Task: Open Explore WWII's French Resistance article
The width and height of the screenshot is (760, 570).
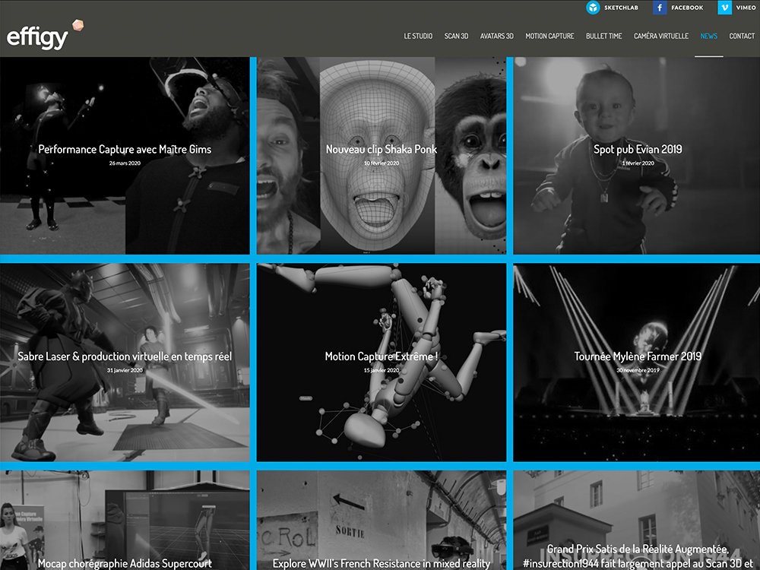Action: click(382, 563)
